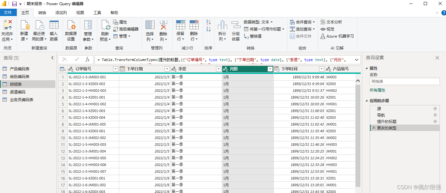
Task: Open 下单日期 column filter dropdown
Action: tap(167, 69)
